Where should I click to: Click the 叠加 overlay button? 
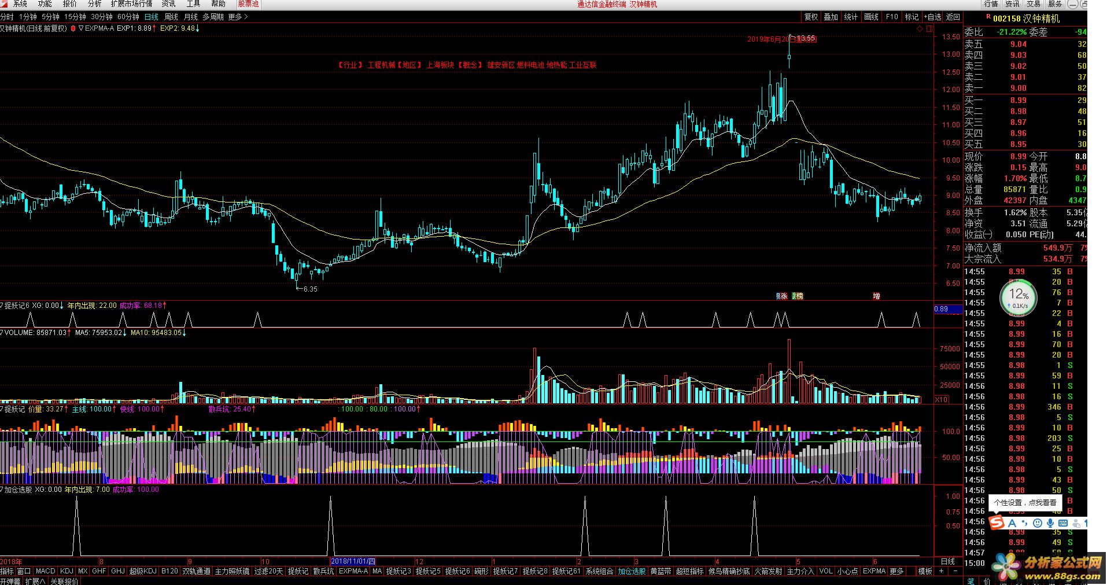click(831, 17)
